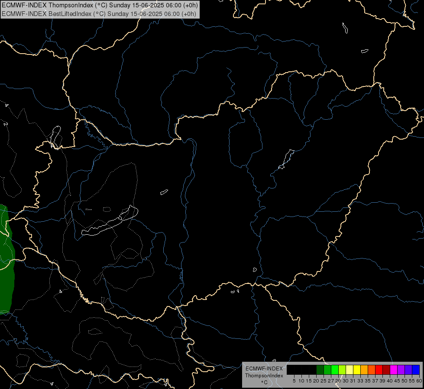Click the ECMWF-INDEX legend label text
Viewport: 424px width, 389px height.
coord(264,369)
